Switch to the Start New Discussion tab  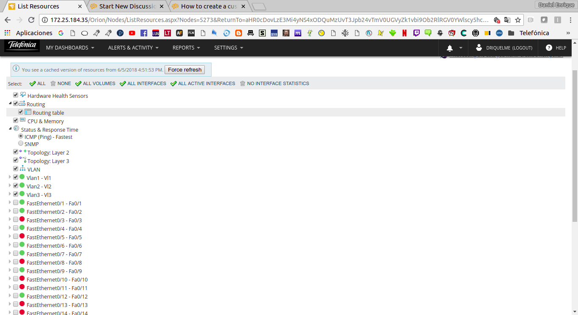[128, 6]
